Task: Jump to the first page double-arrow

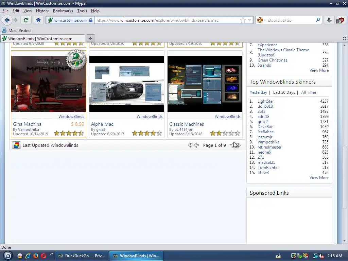Action: [190, 145]
